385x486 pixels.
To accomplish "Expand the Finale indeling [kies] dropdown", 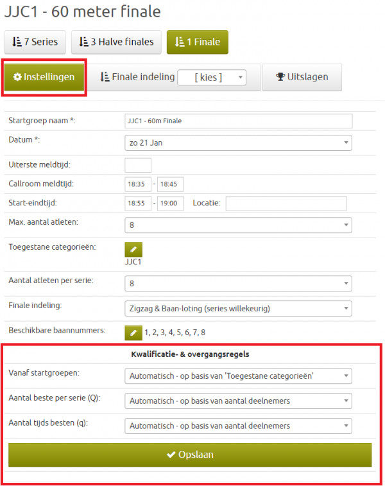I will pyautogui.click(x=211, y=78).
